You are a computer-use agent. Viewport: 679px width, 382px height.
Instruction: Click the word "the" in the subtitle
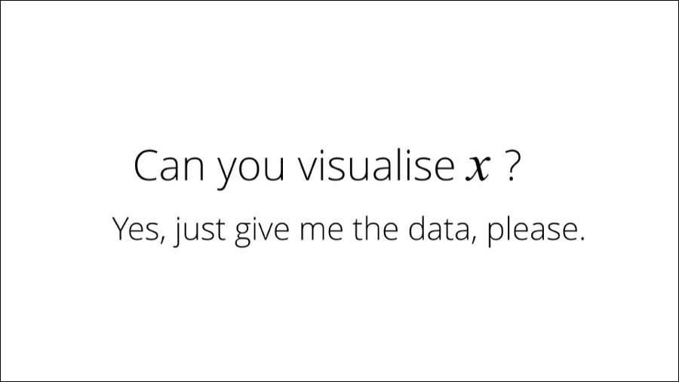[375, 229]
